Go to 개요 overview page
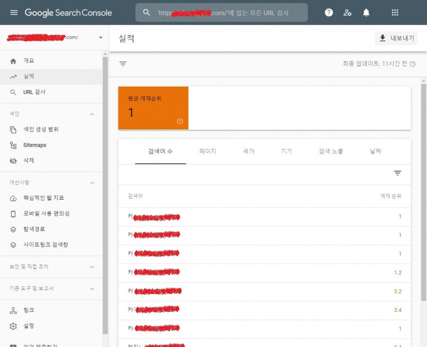This screenshot has height=347, width=427. 51,61
